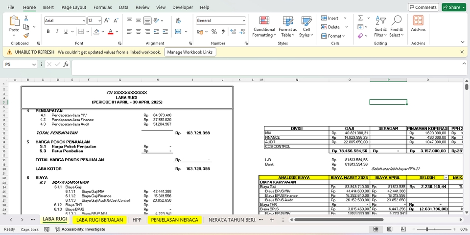Click the Comments button
The height and width of the screenshot is (235, 470).
pyautogui.click(x=423, y=7)
